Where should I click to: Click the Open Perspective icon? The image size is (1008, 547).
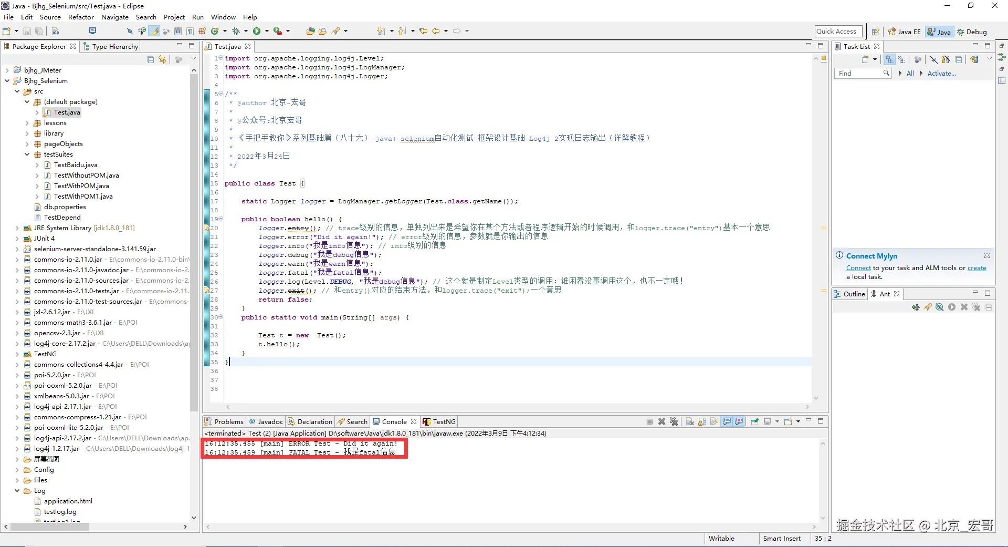(875, 32)
